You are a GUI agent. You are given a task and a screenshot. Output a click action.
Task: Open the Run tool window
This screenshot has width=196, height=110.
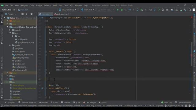coord(103,102)
